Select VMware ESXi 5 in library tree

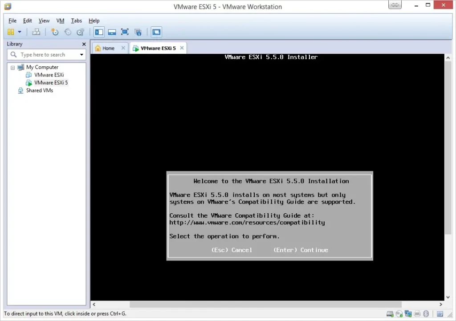51,82
